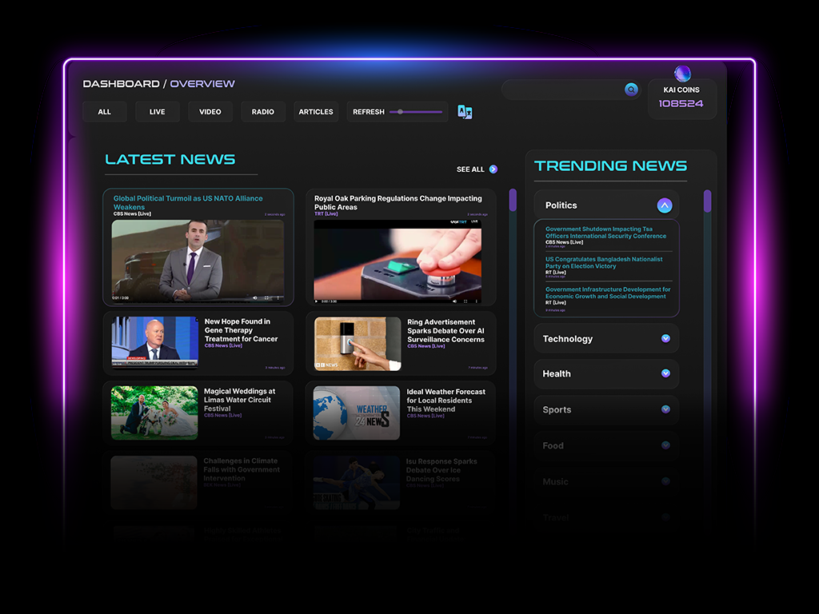Switch to the ARTICLES tab
The width and height of the screenshot is (819, 614).
[x=315, y=111]
